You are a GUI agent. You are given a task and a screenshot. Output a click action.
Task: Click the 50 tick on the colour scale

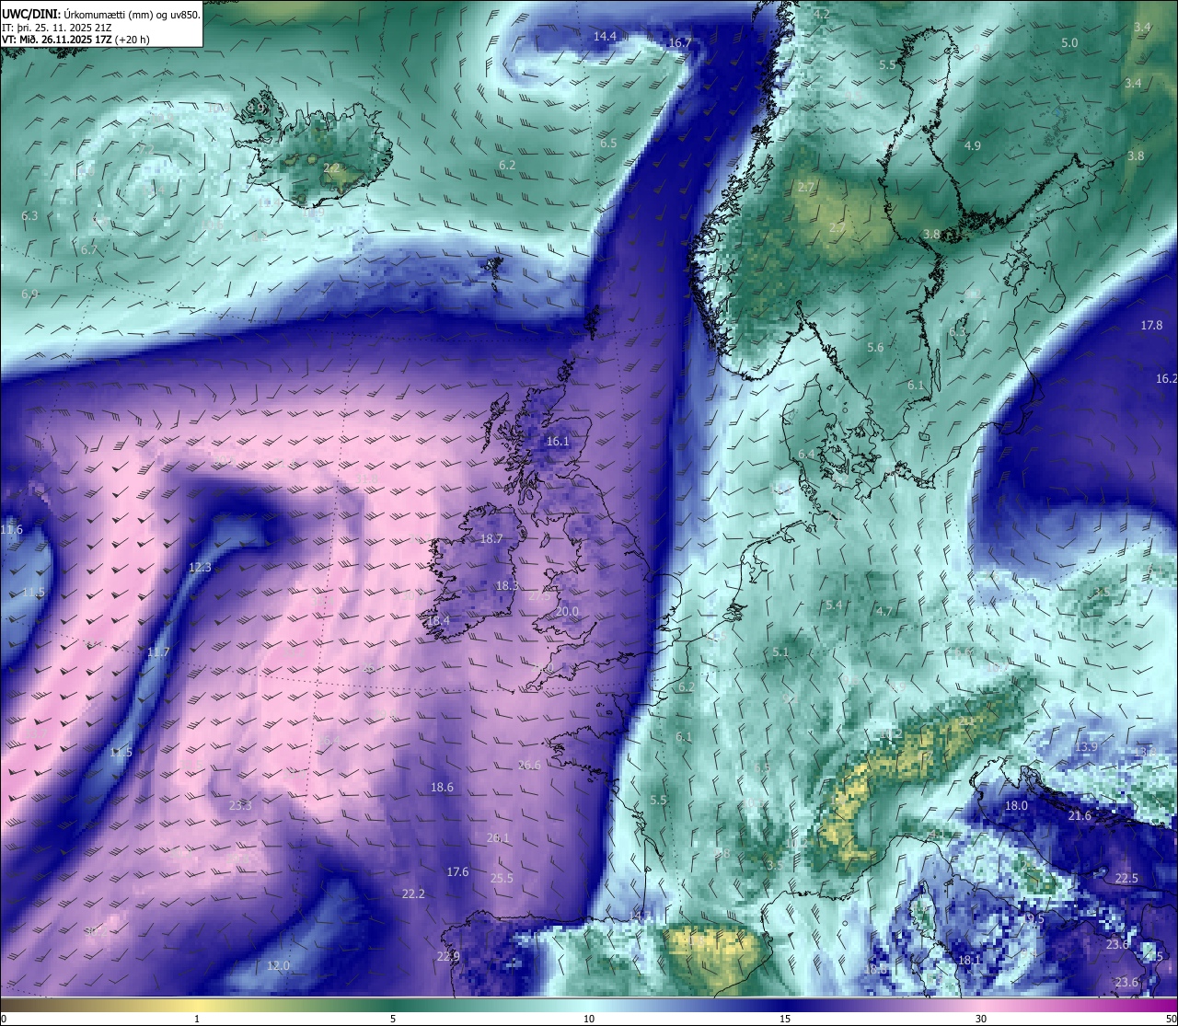tap(1172, 1019)
